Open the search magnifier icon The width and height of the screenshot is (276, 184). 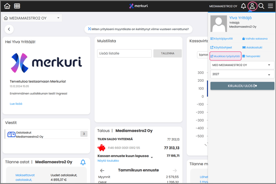(x=261, y=6)
